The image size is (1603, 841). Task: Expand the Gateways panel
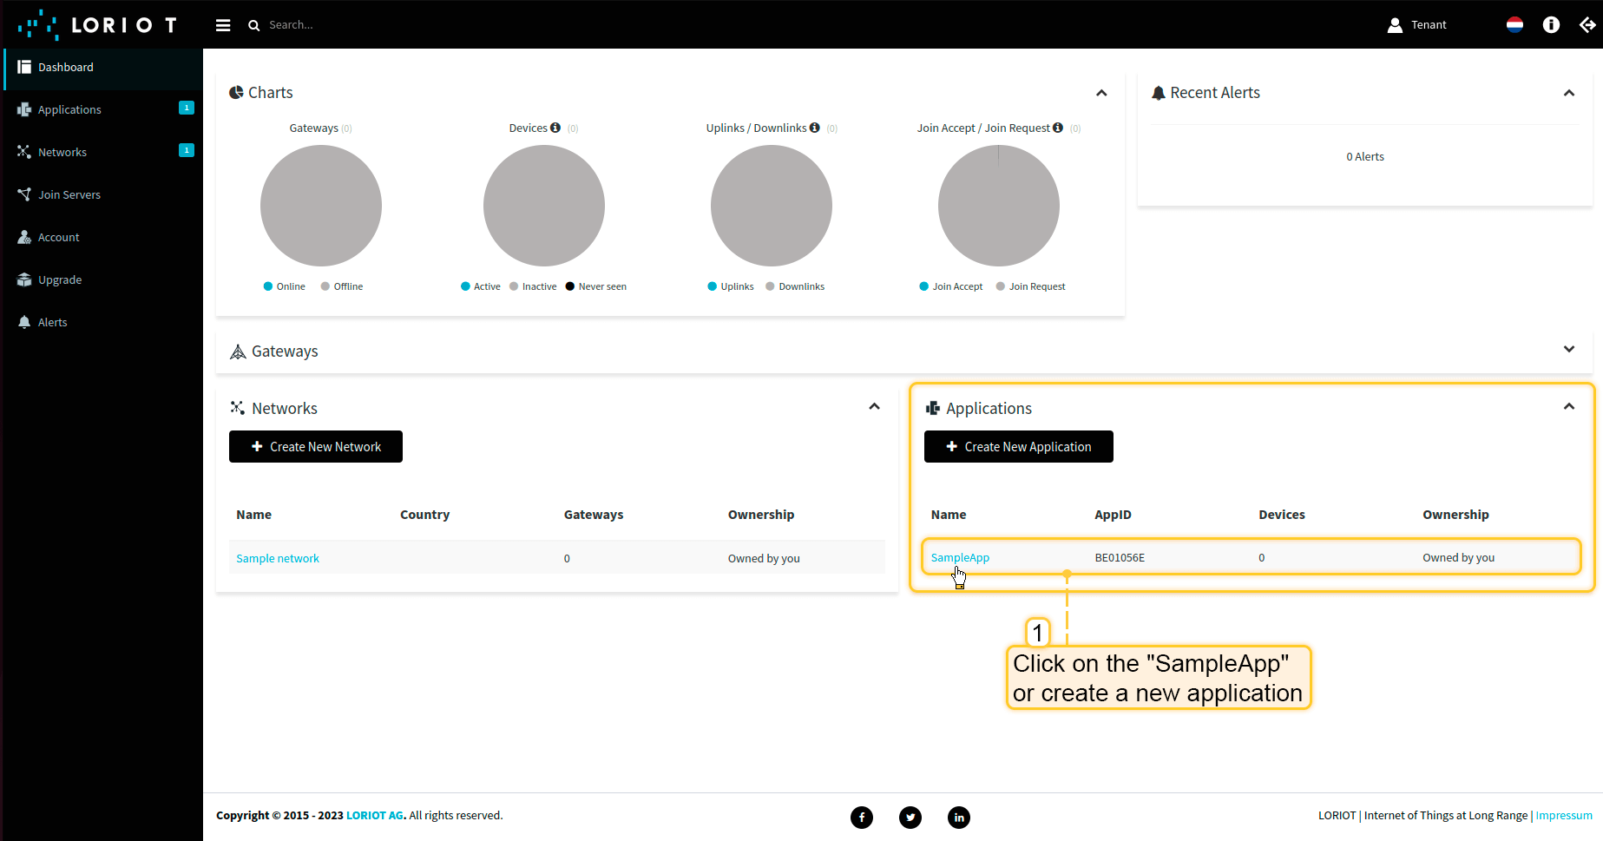click(1568, 349)
